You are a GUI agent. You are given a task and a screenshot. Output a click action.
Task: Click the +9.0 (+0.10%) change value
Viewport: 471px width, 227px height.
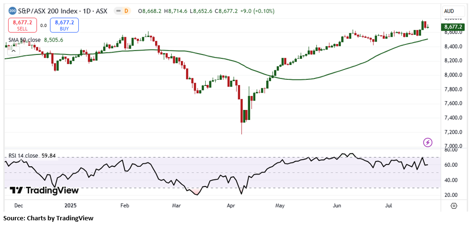tap(257, 11)
